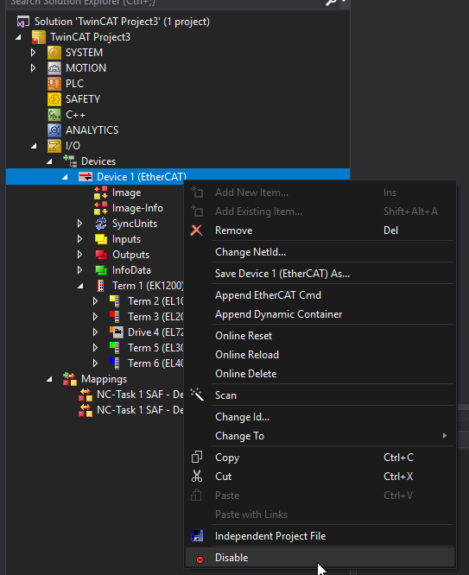Click the Term 5 terminal icon
Viewport: 469px width, 575px height.
(x=115, y=348)
